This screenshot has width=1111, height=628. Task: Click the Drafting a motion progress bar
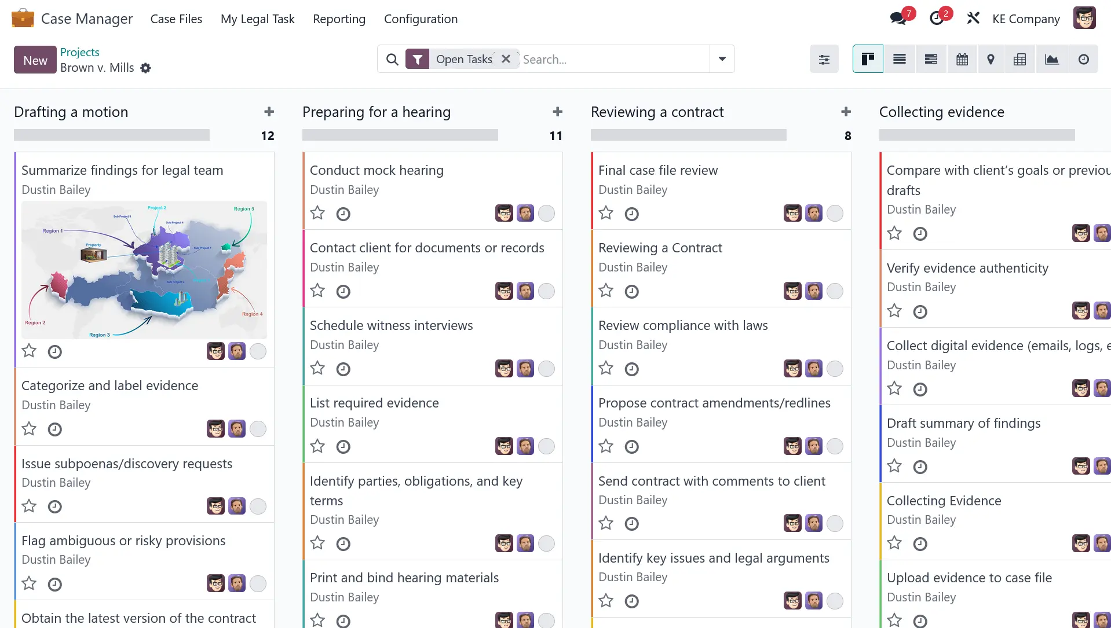coord(112,135)
